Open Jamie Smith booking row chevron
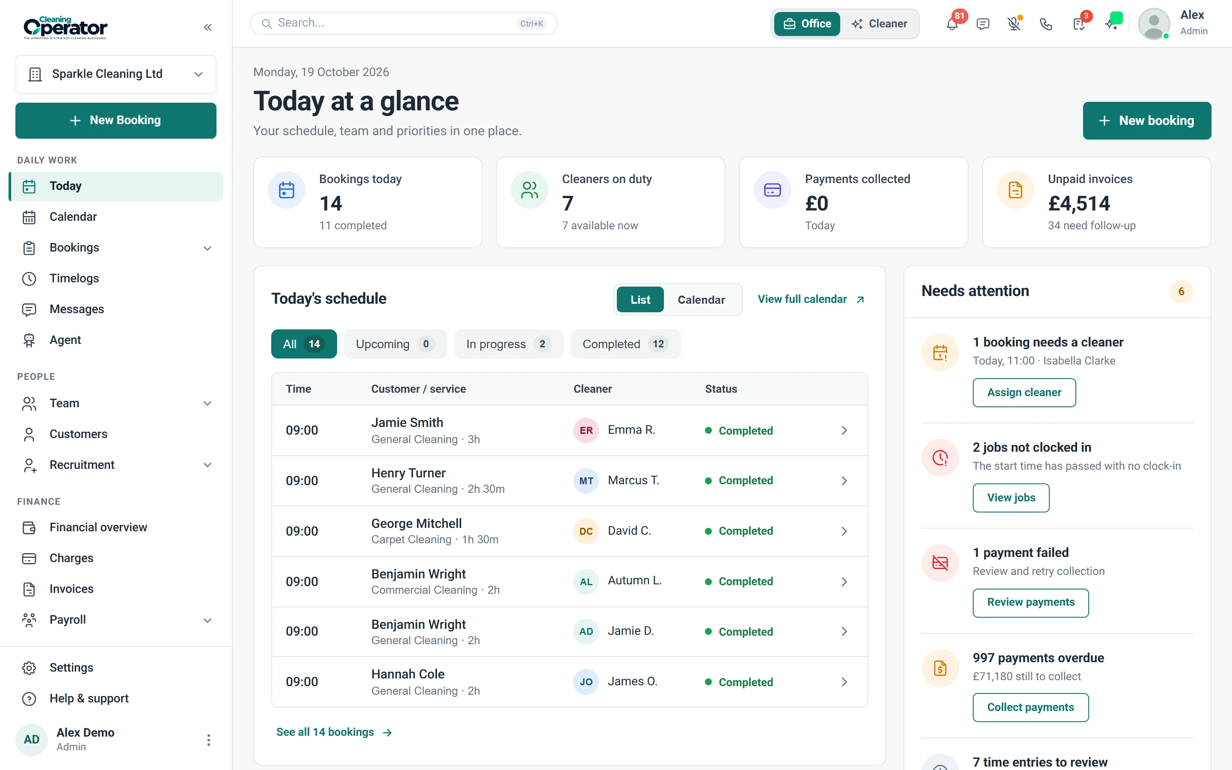Image resolution: width=1232 pixels, height=770 pixels. click(844, 430)
